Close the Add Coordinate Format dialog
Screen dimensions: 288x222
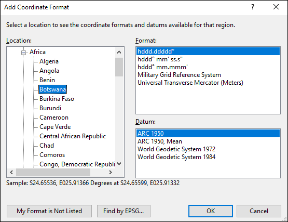pyautogui.click(x=276, y=7)
